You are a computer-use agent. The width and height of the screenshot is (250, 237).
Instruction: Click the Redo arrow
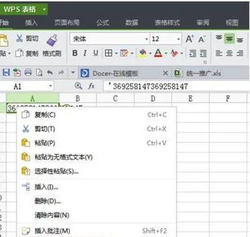[x=61, y=72]
